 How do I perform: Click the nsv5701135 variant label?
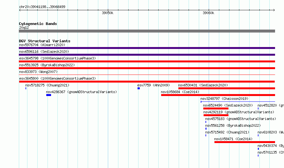coord(271,152)
